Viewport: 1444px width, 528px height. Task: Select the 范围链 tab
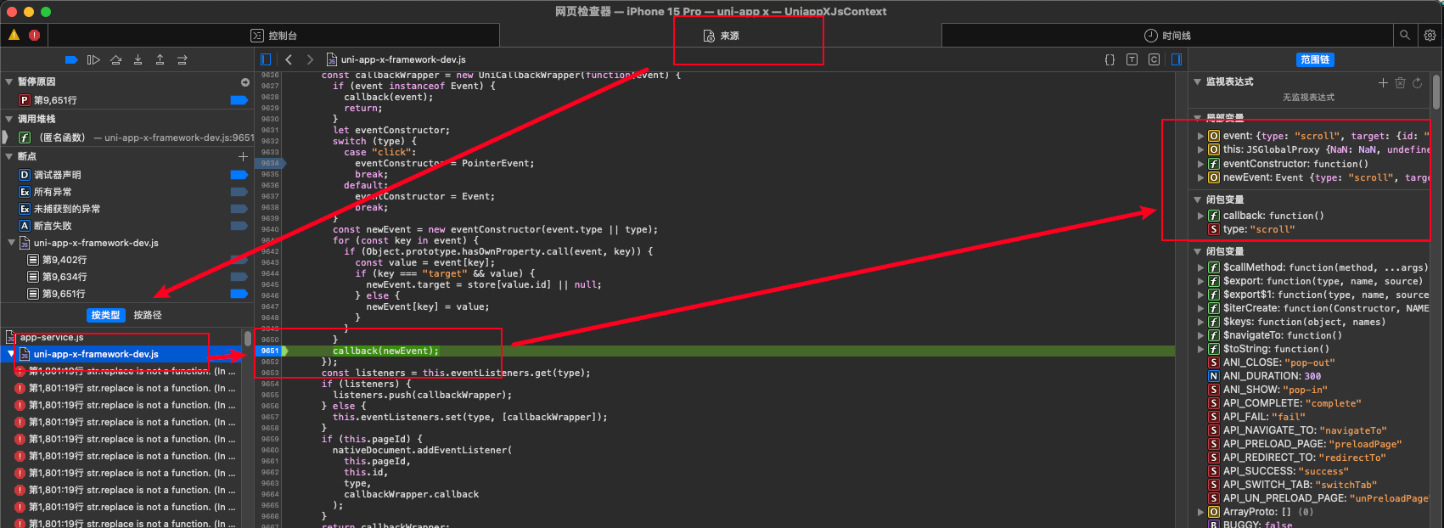1315,59
